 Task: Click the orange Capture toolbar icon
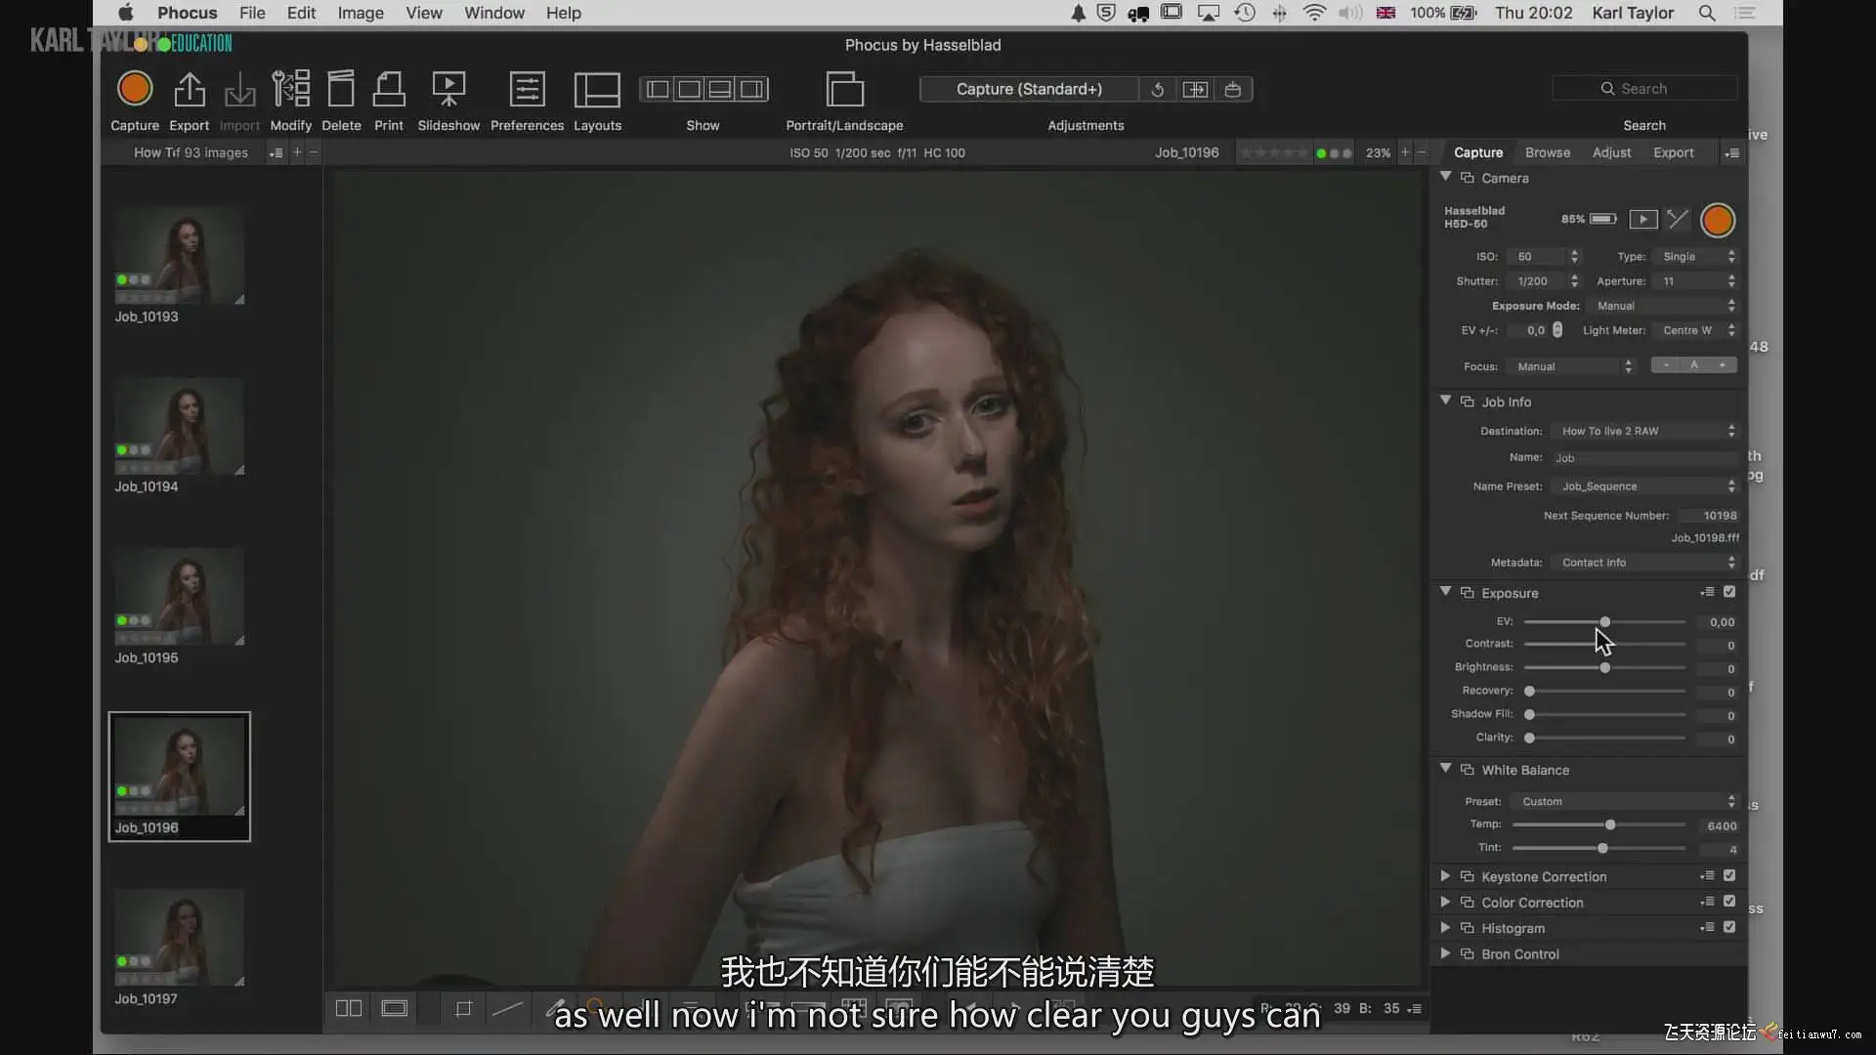[x=134, y=89]
